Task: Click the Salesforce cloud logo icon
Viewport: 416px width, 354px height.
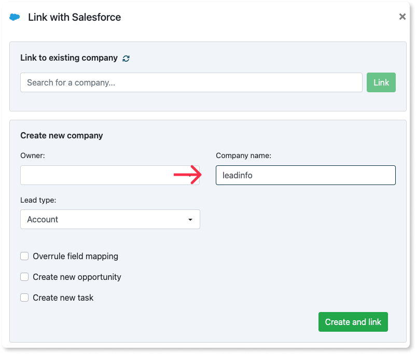Action: coord(15,17)
